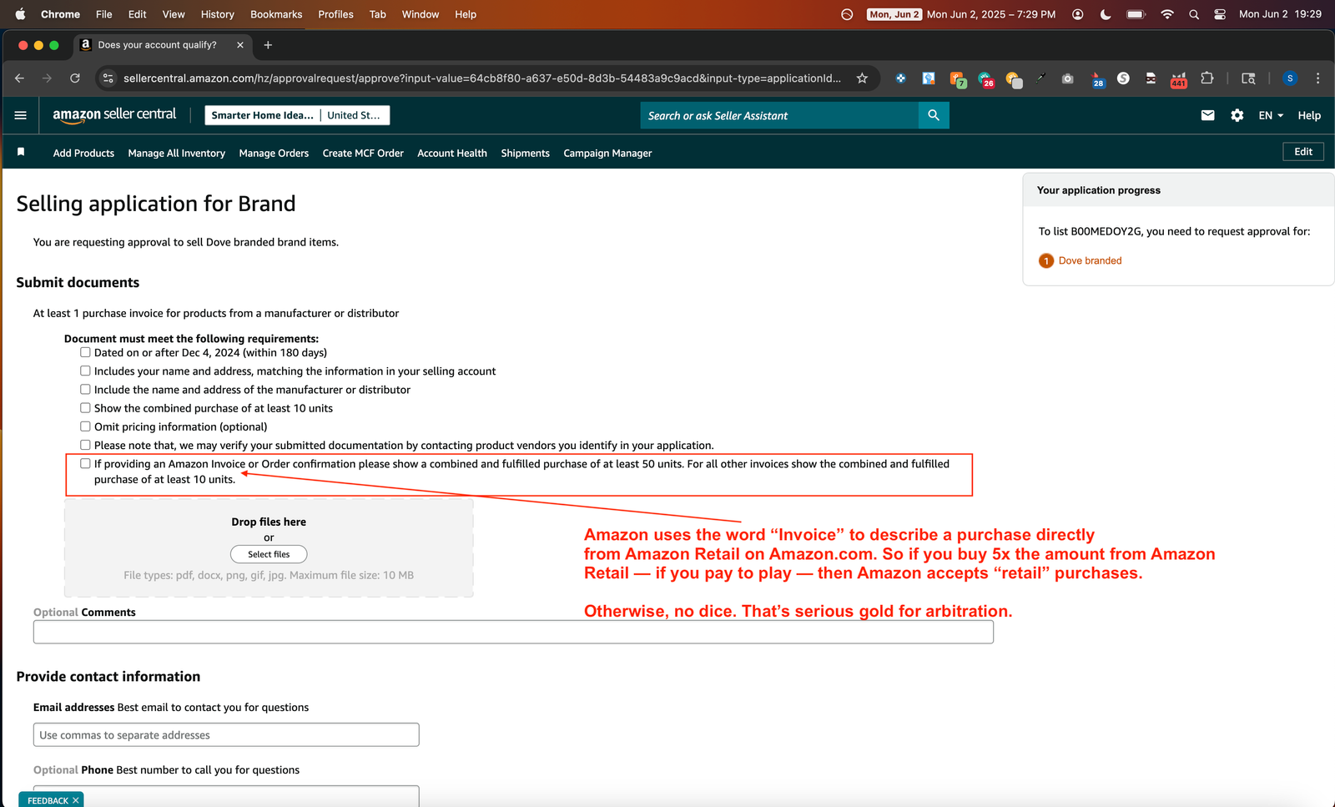The width and height of the screenshot is (1335, 807).
Task: Open Create MCF Order
Action: point(363,153)
